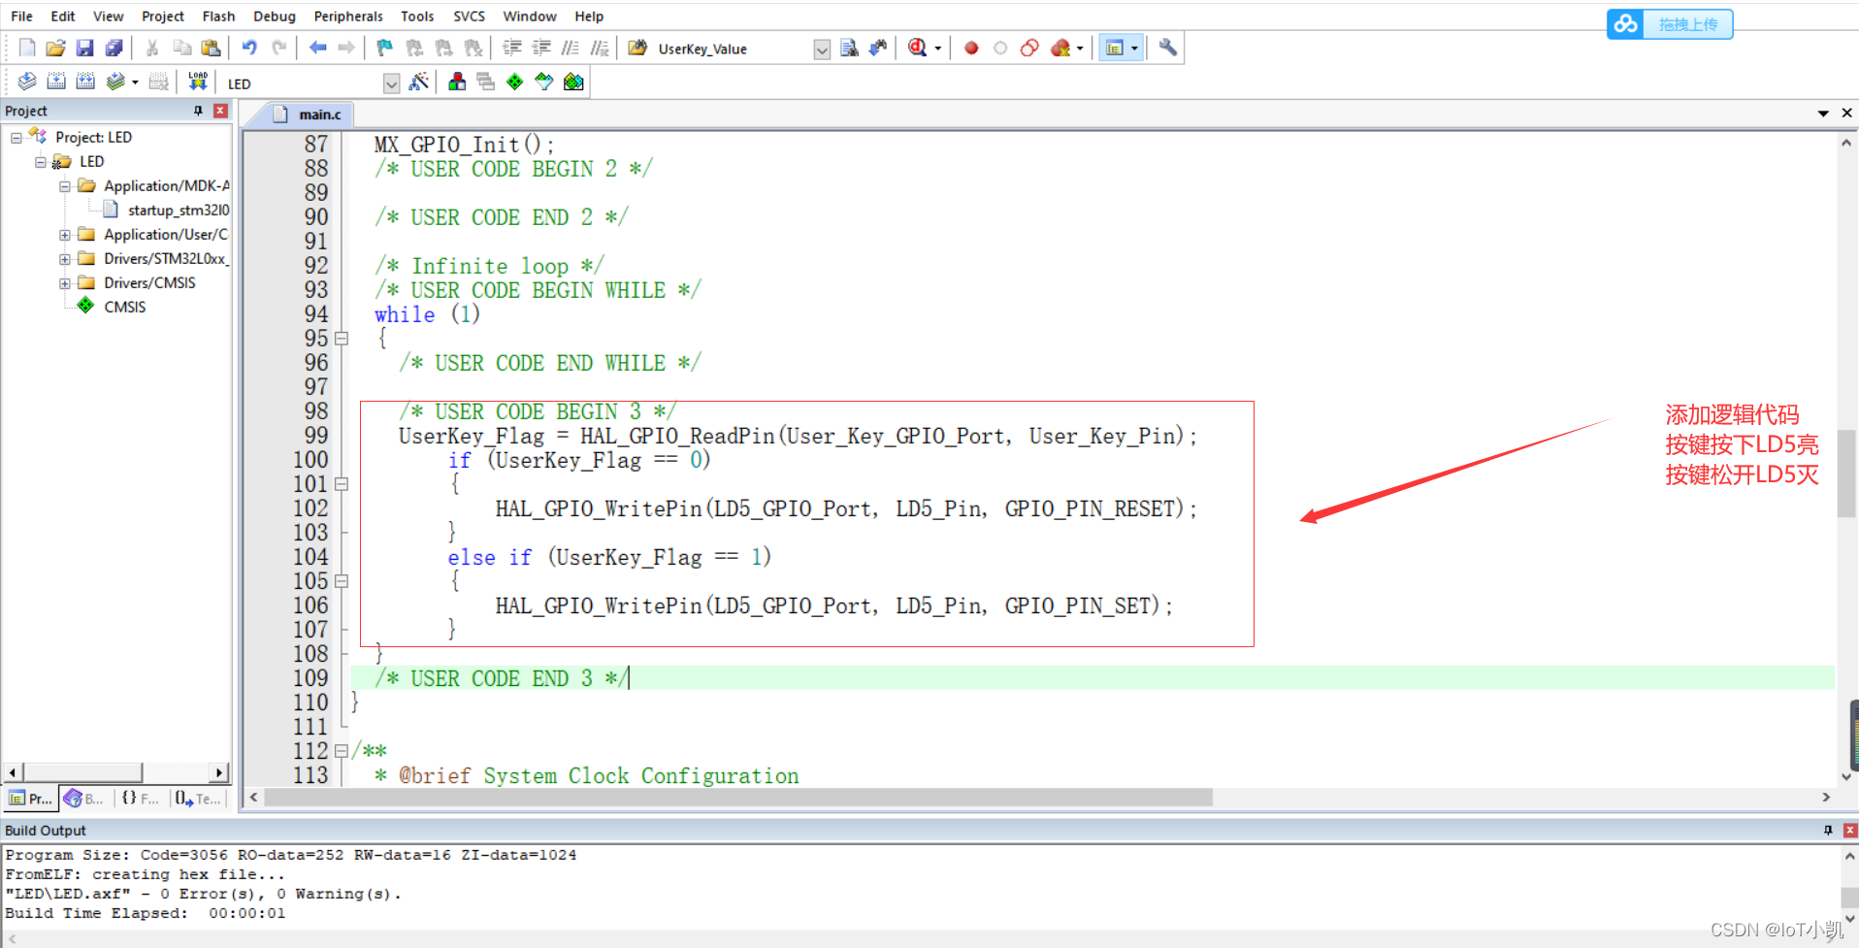
Task: Unindent selected lines icon
Action: point(541,48)
